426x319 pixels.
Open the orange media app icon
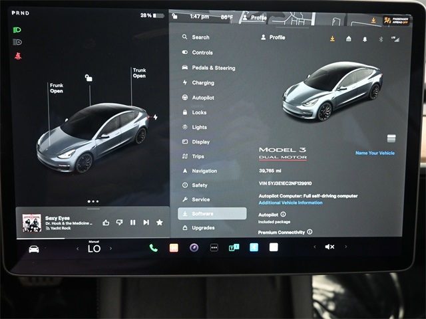click(x=174, y=248)
